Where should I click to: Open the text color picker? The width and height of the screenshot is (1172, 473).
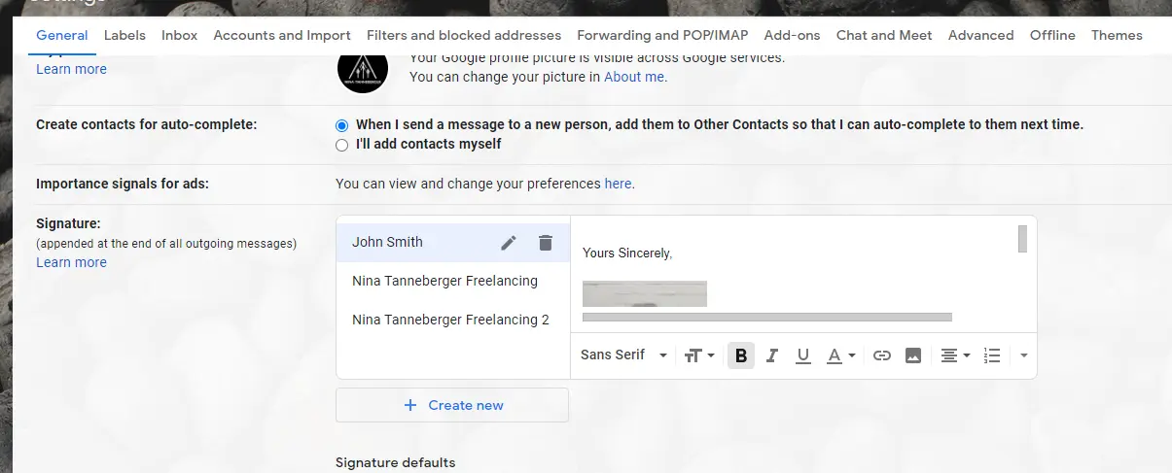(840, 355)
